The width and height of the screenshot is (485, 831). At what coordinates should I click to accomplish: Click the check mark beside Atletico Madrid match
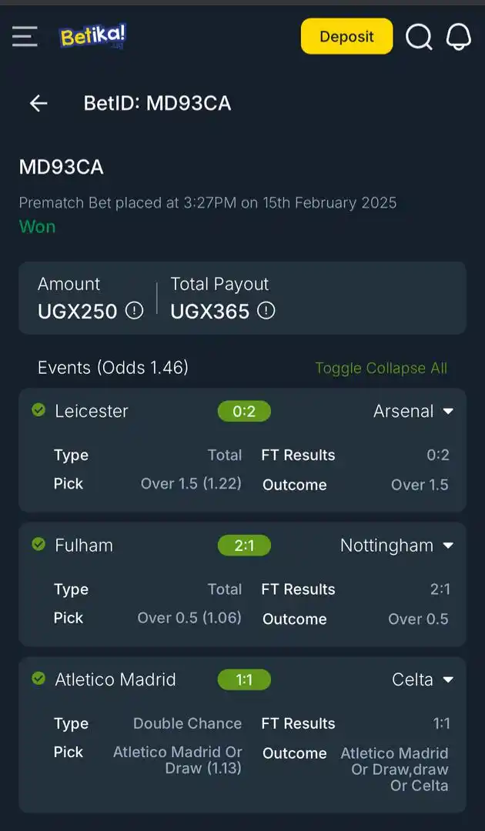(x=38, y=679)
